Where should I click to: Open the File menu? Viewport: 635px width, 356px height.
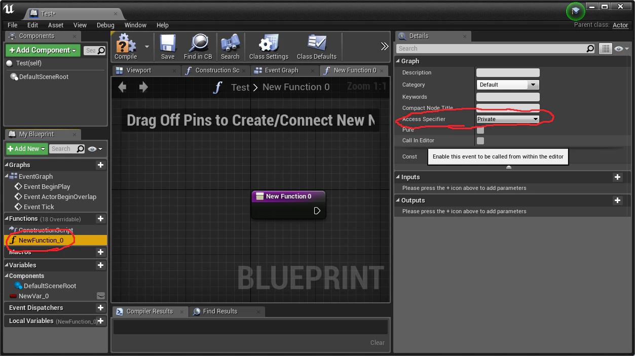[x=13, y=25]
